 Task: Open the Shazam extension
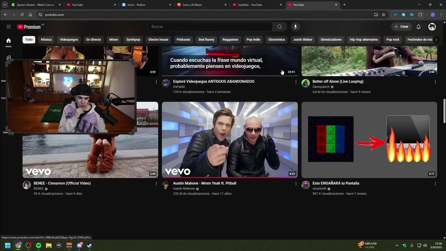click(403, 15)
